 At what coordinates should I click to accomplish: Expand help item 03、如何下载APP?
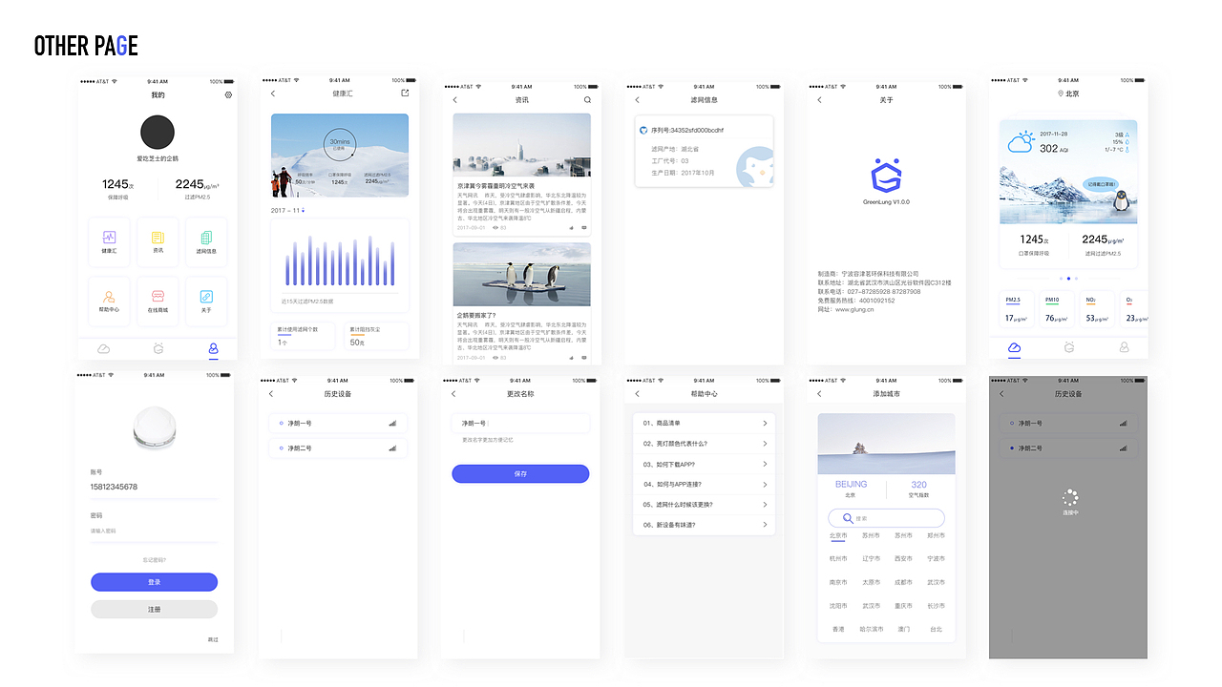pyautogui.click(x=704, y=464)
